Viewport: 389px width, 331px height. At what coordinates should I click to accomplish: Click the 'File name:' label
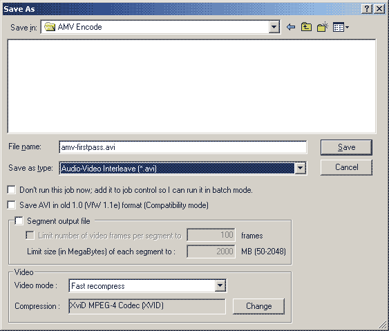click(25, 147)
